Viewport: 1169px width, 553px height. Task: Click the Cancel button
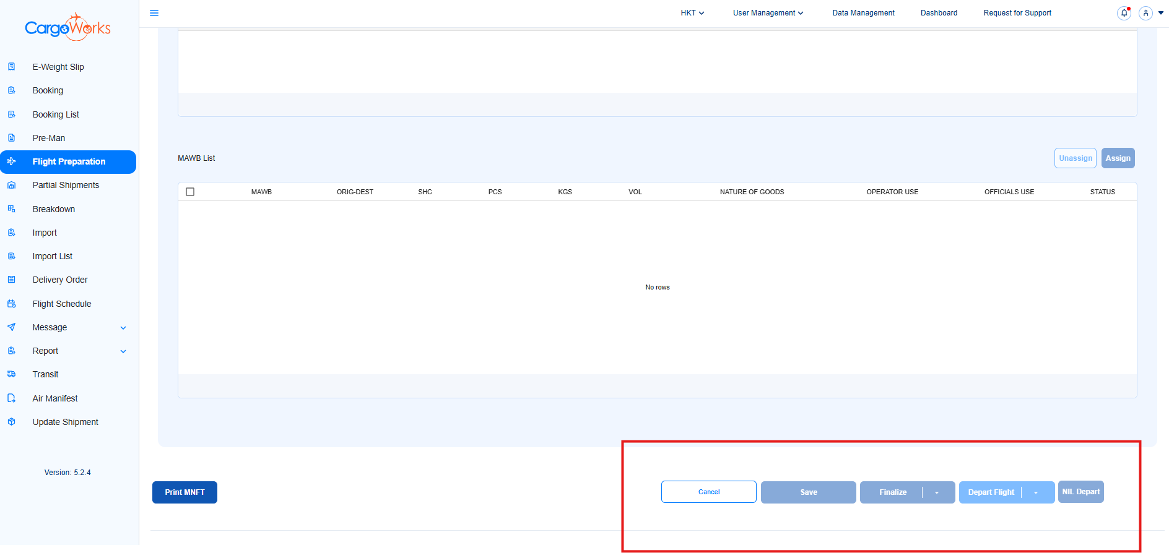[708, 492]
